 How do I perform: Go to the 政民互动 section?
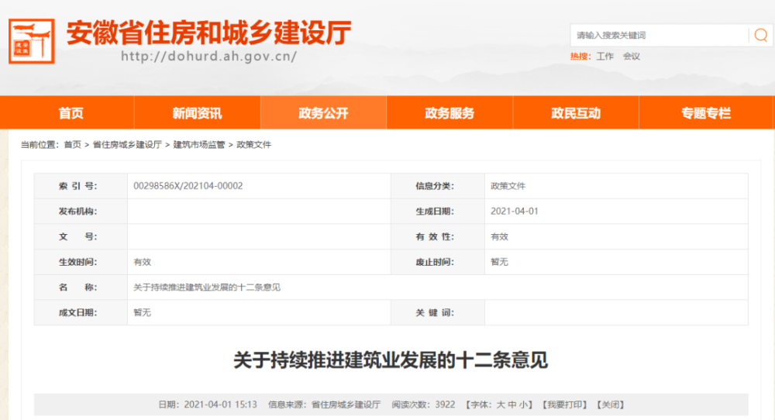(x=576, y=112)
